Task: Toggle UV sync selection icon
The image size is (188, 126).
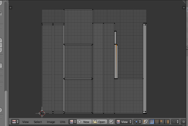Action: (145, 122)
